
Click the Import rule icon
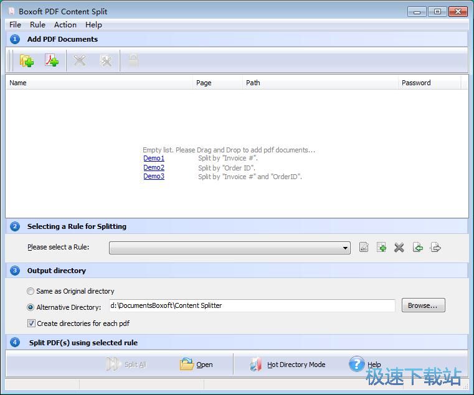(x=418, y=248)
